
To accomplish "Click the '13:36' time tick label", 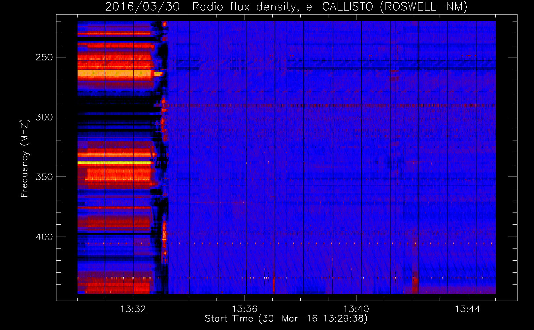I will click(x=245, y=309).
